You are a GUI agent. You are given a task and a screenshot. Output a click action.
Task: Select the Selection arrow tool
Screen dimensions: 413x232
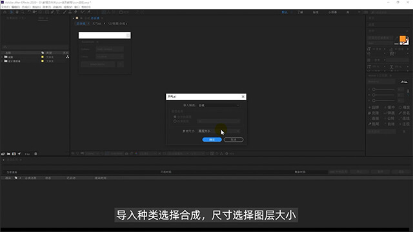point(12,12)
